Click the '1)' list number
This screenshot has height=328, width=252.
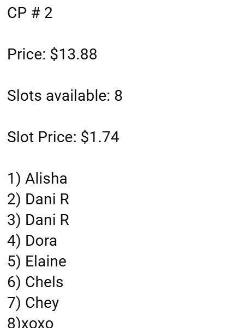(x=14, y=179)
